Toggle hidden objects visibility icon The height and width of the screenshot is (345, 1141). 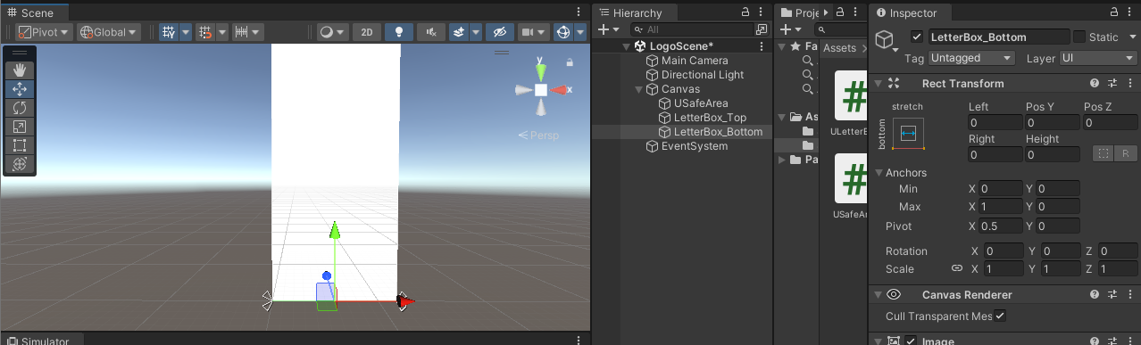tap(500, 31)
